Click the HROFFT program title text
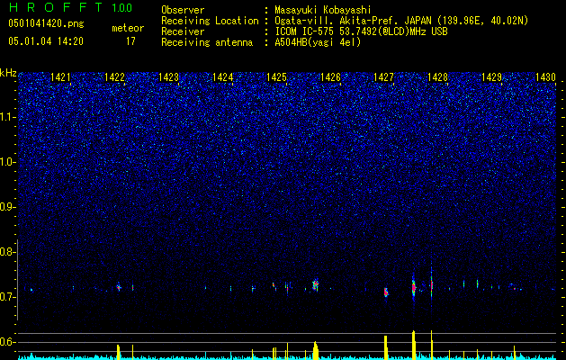The image size is (566, 360). (55, 7)
